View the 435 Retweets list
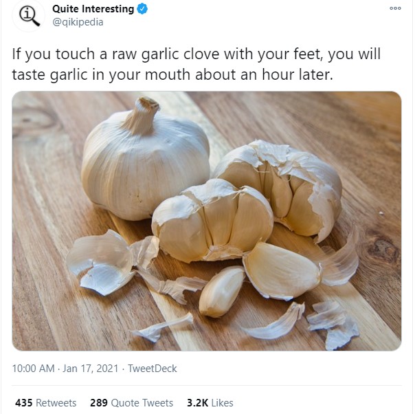The image size is (415, 414). click(46, 403)
